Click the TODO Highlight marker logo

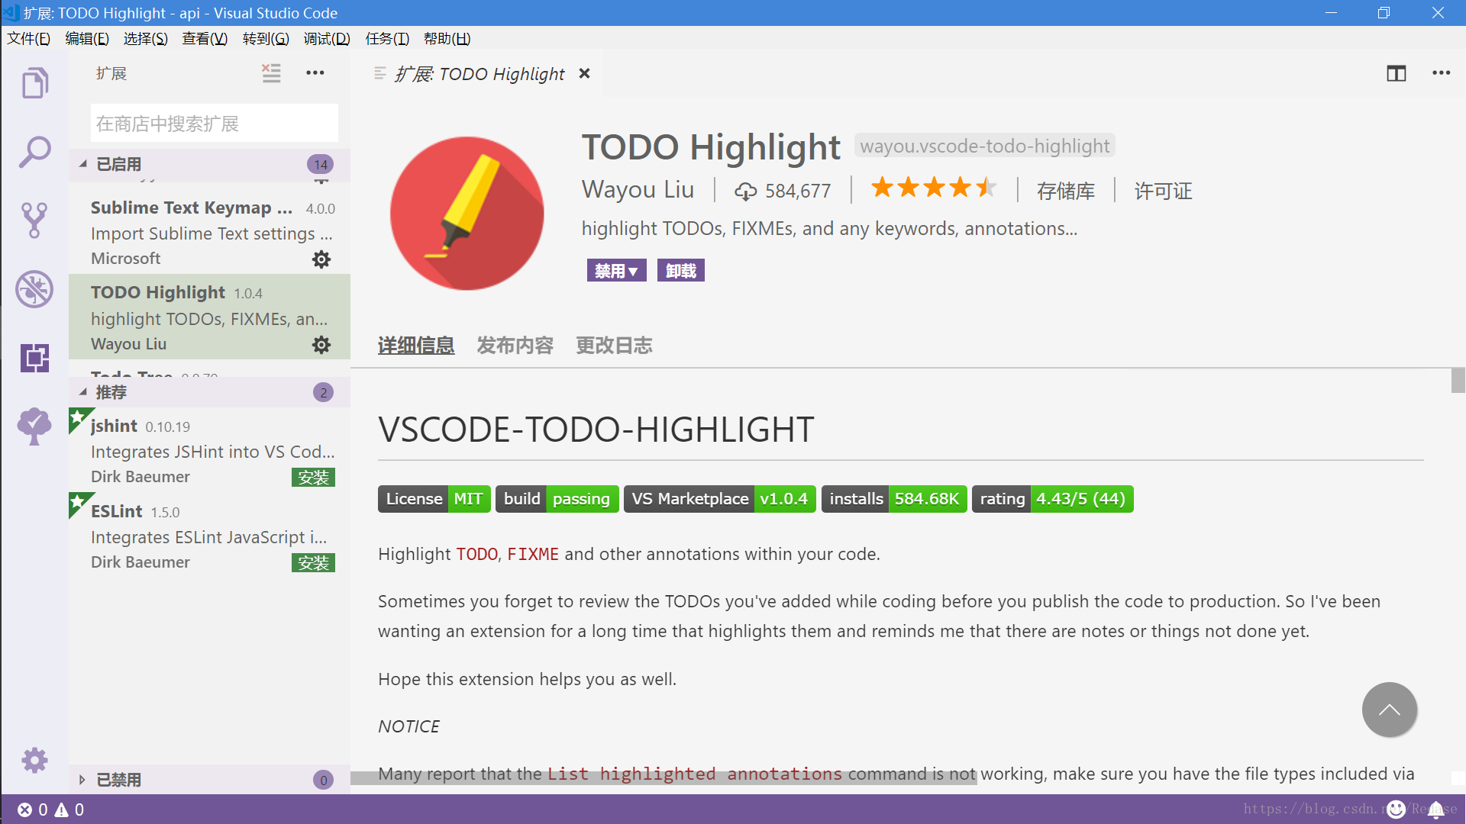tap(467, 213)
